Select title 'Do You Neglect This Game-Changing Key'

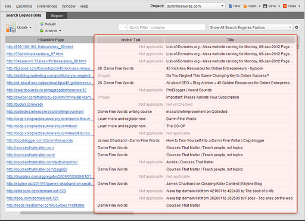(x=217, y=75)
